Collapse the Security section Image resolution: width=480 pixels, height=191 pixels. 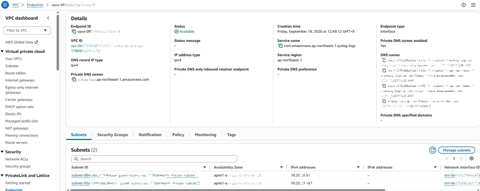[2, 152]
